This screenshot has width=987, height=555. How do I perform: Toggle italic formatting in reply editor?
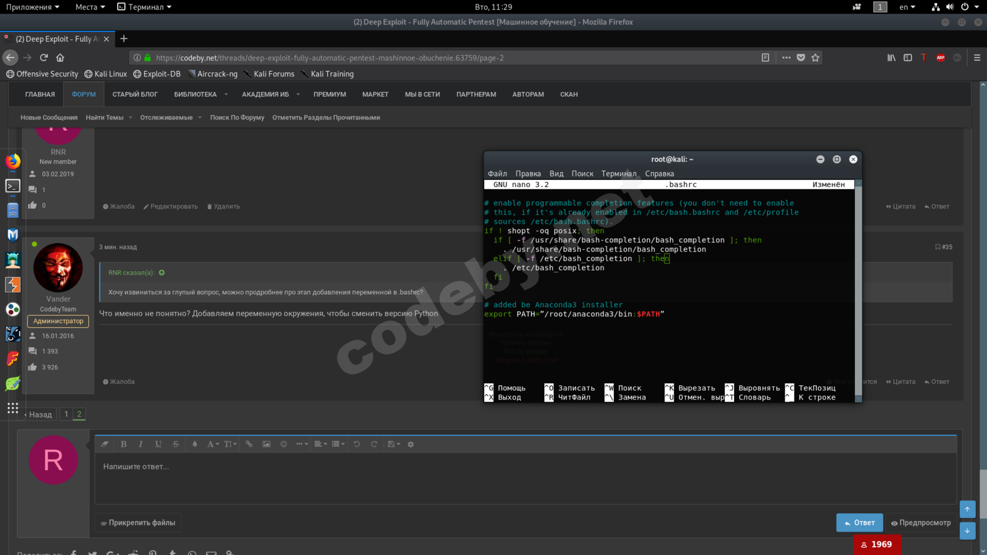tap(141, 444)
